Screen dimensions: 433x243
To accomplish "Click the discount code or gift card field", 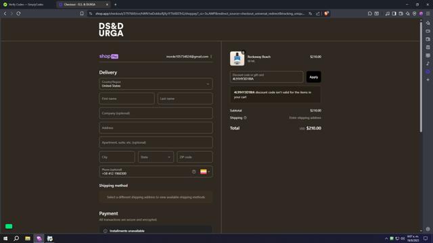I will [x=267, y=77].
